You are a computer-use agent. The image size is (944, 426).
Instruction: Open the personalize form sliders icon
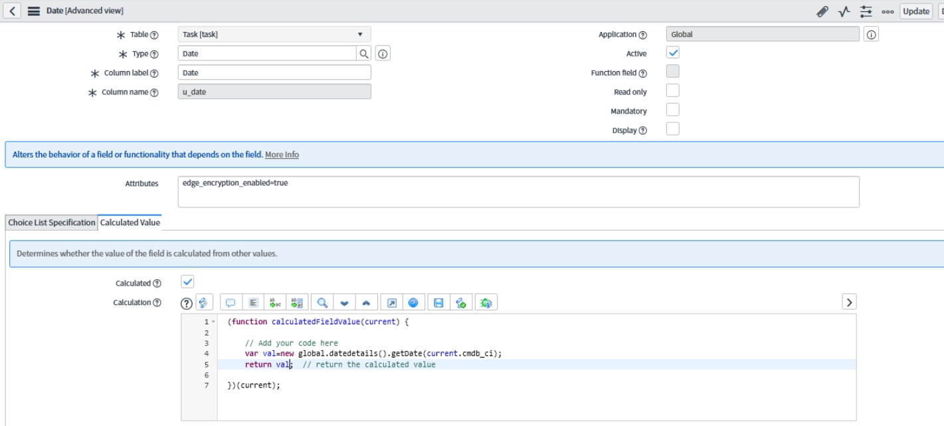[x=866, y=11]
